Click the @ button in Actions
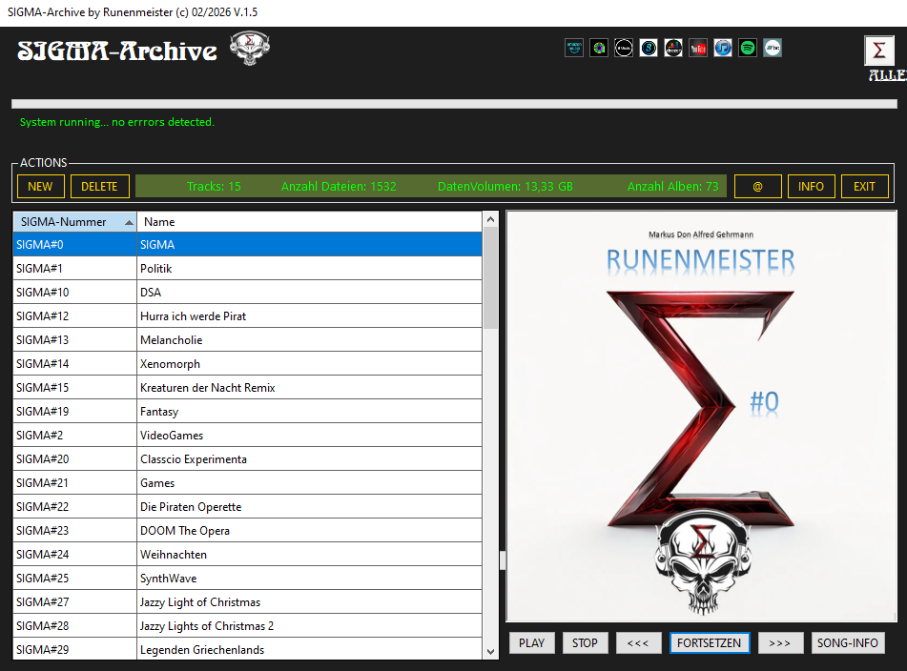This screenshot has width=907, height=671. [x=757, y=187]
